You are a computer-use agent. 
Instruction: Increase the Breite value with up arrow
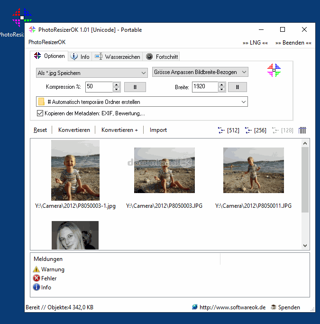[x=221, y=84]
